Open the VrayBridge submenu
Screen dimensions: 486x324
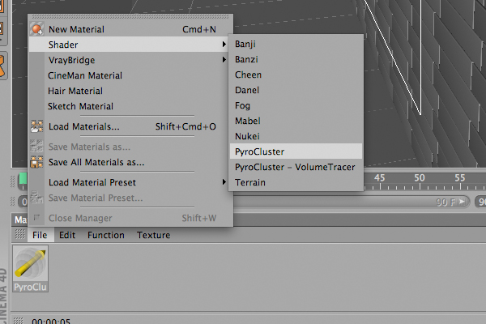pyautogui.click(x=130, y=60)
